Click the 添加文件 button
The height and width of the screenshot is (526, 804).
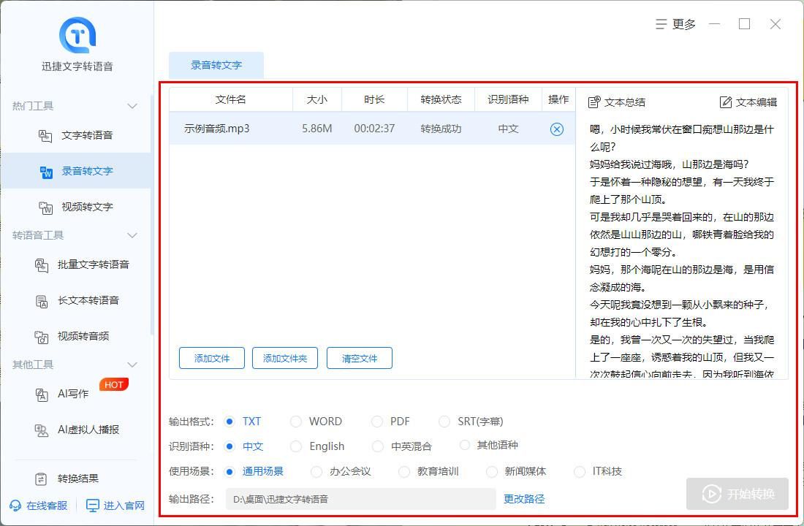click(212, 359)
